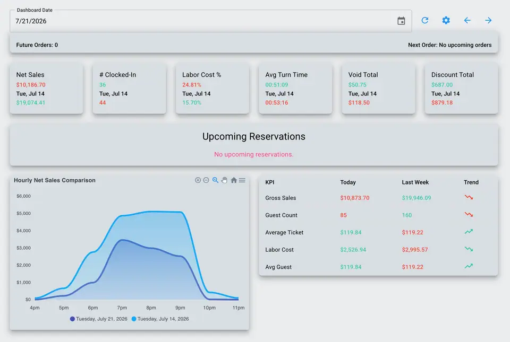Click today's Gross Sales value $10,873.70
The height and width of the screenshot is (342, 510).
coord(355,198)
